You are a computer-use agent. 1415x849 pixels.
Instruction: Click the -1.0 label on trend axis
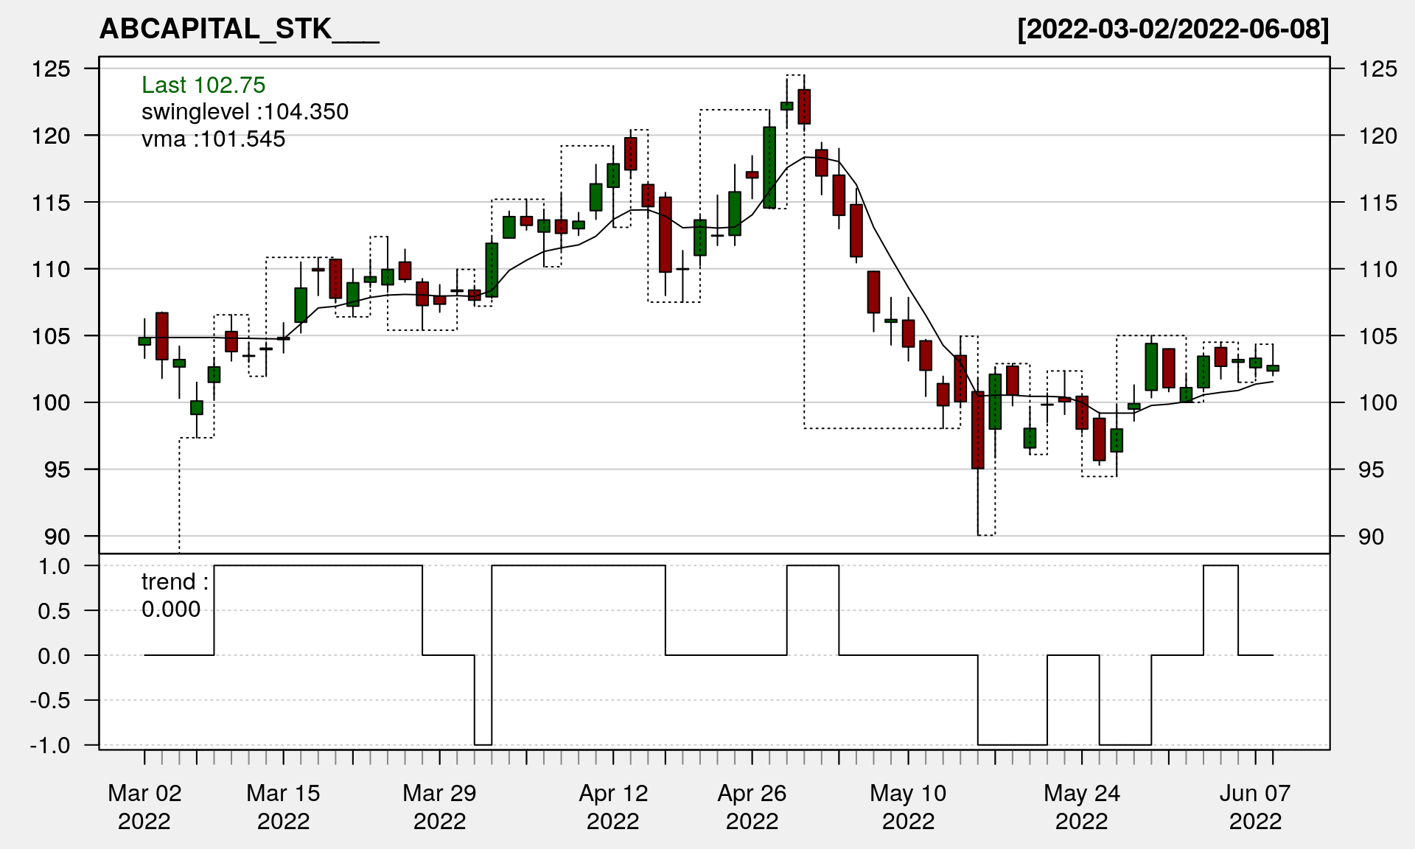(x=50, y=745)
